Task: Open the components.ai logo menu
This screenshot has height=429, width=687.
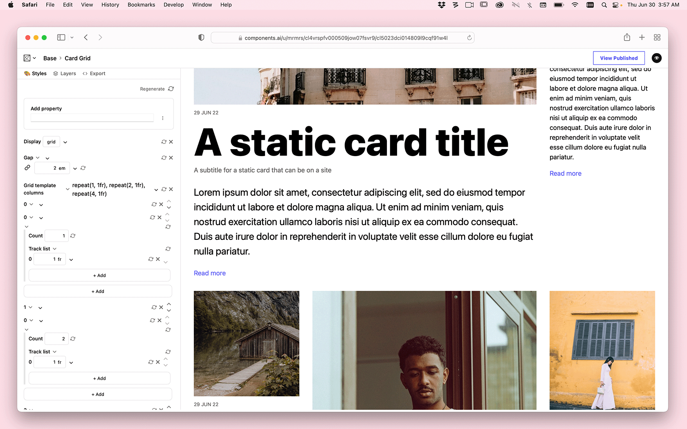Action: pyautogui.click(x=27, y=58)
